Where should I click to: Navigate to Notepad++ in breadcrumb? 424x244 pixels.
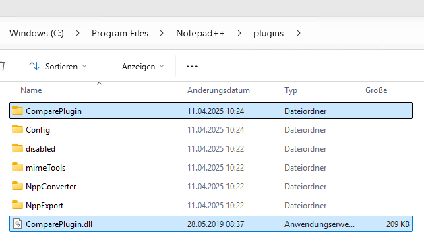(200, 33)
